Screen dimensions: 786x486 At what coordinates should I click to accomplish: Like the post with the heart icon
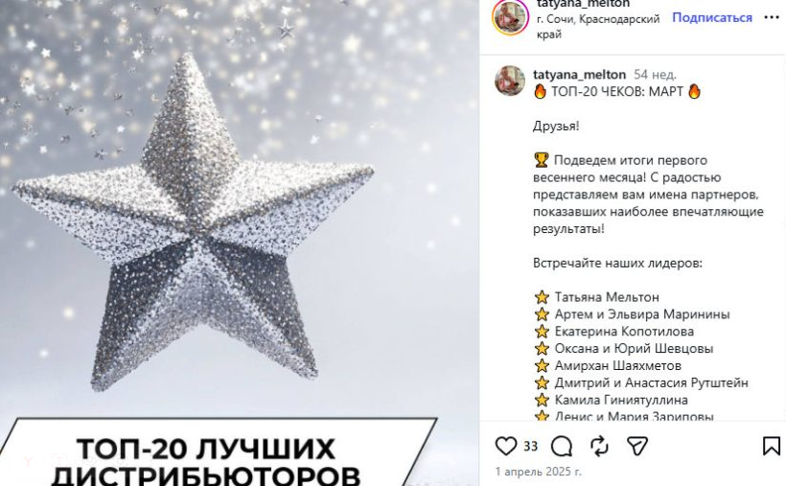506,446
